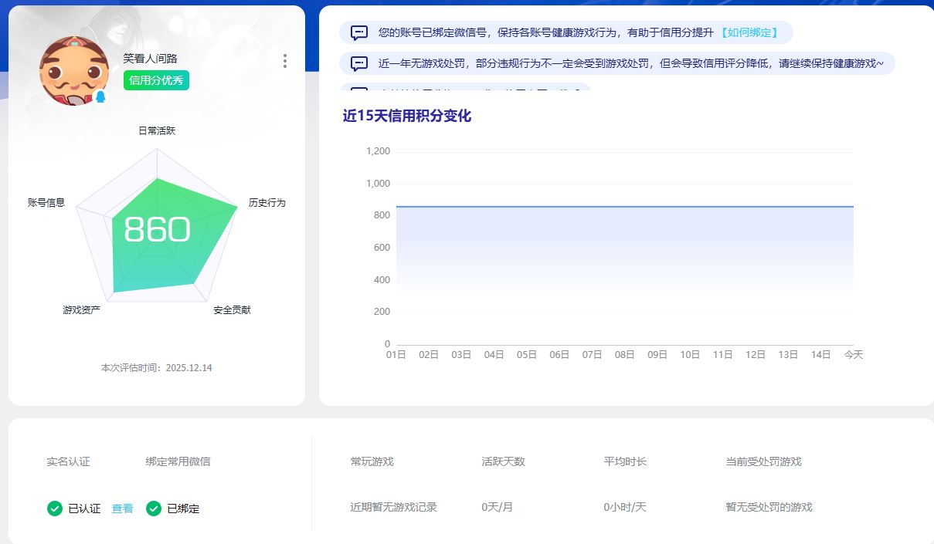Select the 账号信息 radar chart label
Viewport: 934px width, 544px height.
[46, 203]
